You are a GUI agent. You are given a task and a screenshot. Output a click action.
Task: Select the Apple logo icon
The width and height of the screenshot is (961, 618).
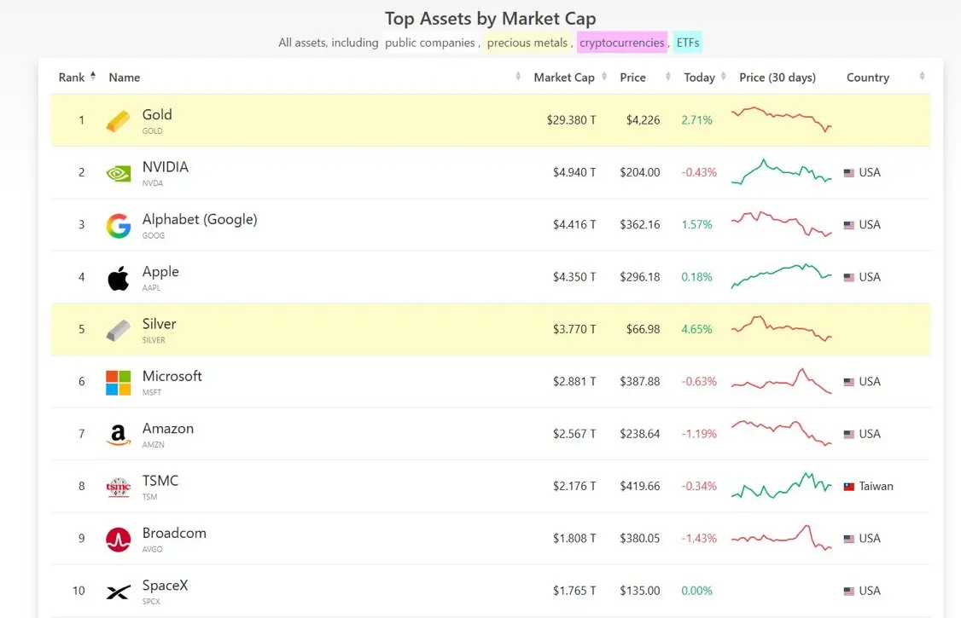119,279
